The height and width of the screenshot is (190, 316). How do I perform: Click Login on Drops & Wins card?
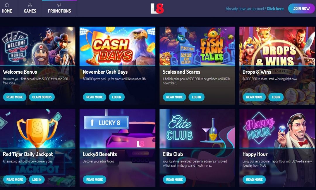tap(276, 97)
